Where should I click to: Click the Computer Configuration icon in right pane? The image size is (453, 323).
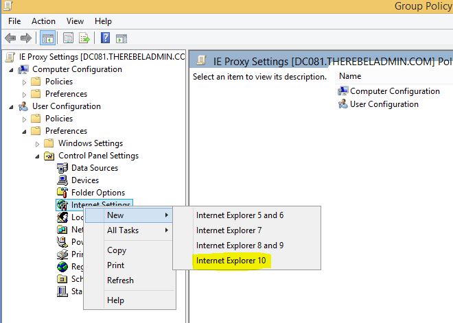pos(343,91)
